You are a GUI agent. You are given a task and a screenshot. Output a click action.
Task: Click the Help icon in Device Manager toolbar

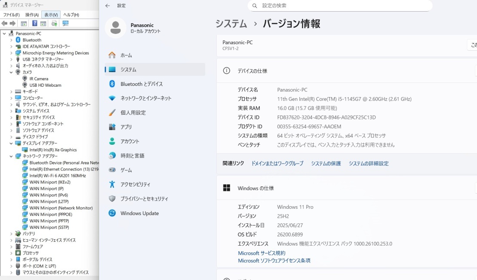click(35, 23)
